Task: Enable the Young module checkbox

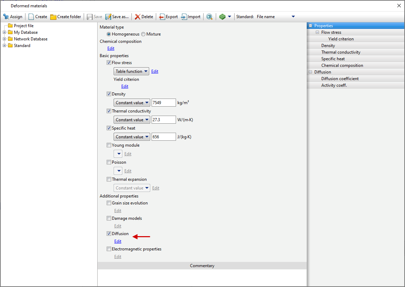Action: point(109,145)
